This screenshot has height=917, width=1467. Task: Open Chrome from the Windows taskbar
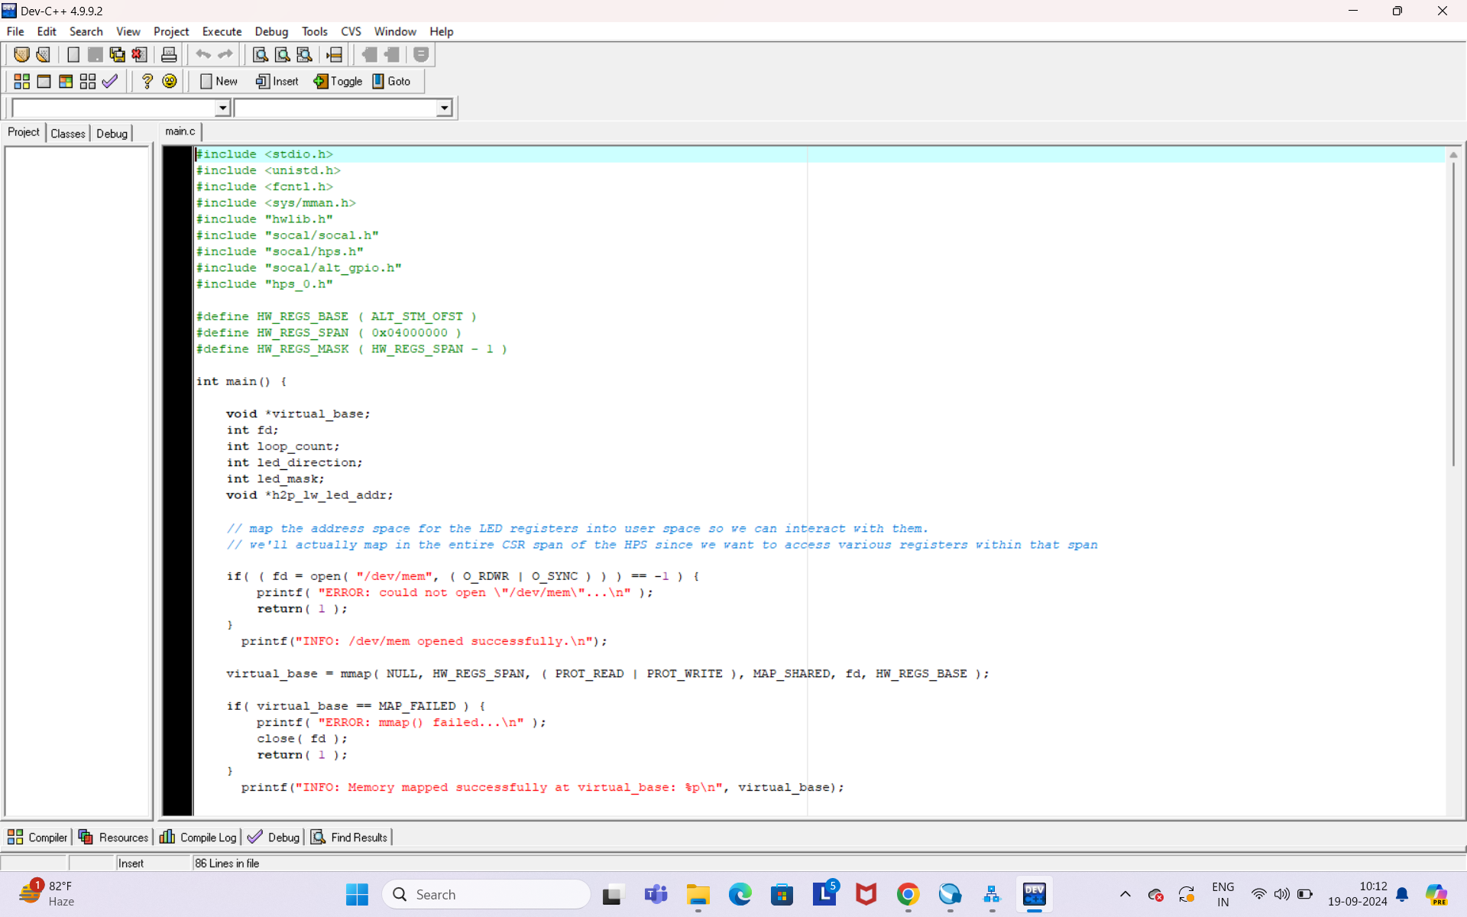[x=908, y=894]
